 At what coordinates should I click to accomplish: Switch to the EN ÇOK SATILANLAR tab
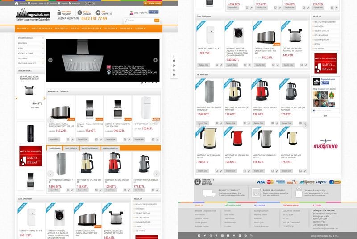pos(90,148)
